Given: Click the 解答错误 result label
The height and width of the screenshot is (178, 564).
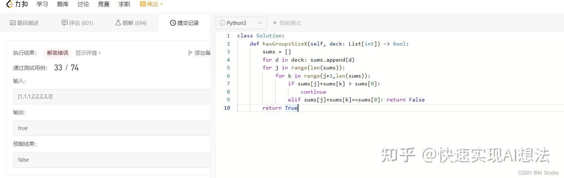Looking at the screenshot, I should pos(58,53).
